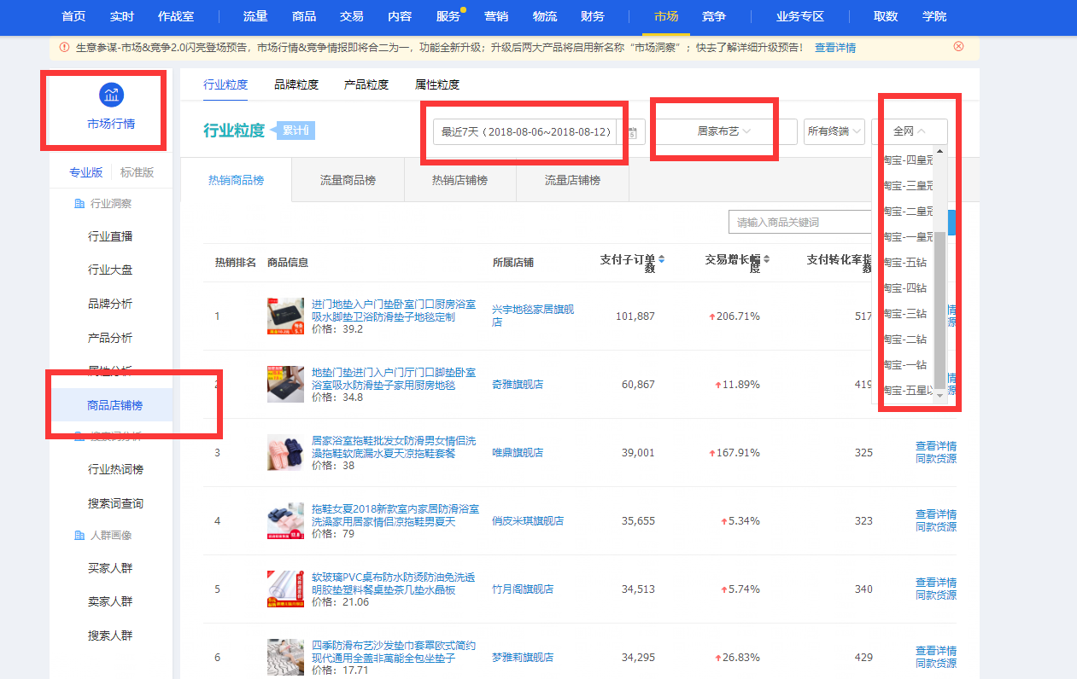Viewport: 1077px width, 679px height.
Task: Close the yellow announcement banner
Action: point(958,47)
